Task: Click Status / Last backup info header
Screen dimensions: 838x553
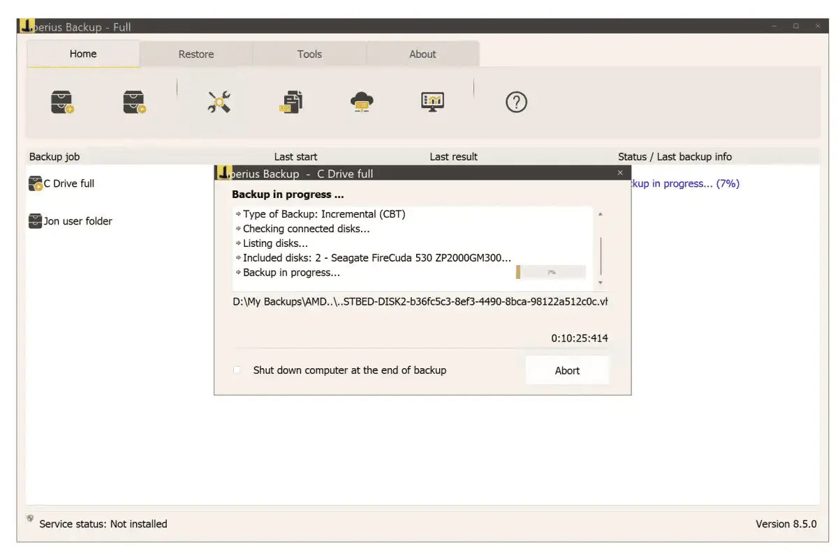Action: 675,157
